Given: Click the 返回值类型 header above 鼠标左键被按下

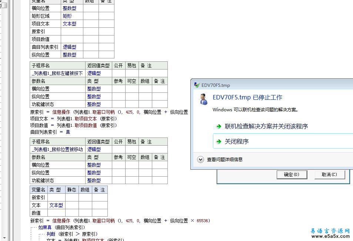Looking at the screenshot, I should click(x=99, y=65).
